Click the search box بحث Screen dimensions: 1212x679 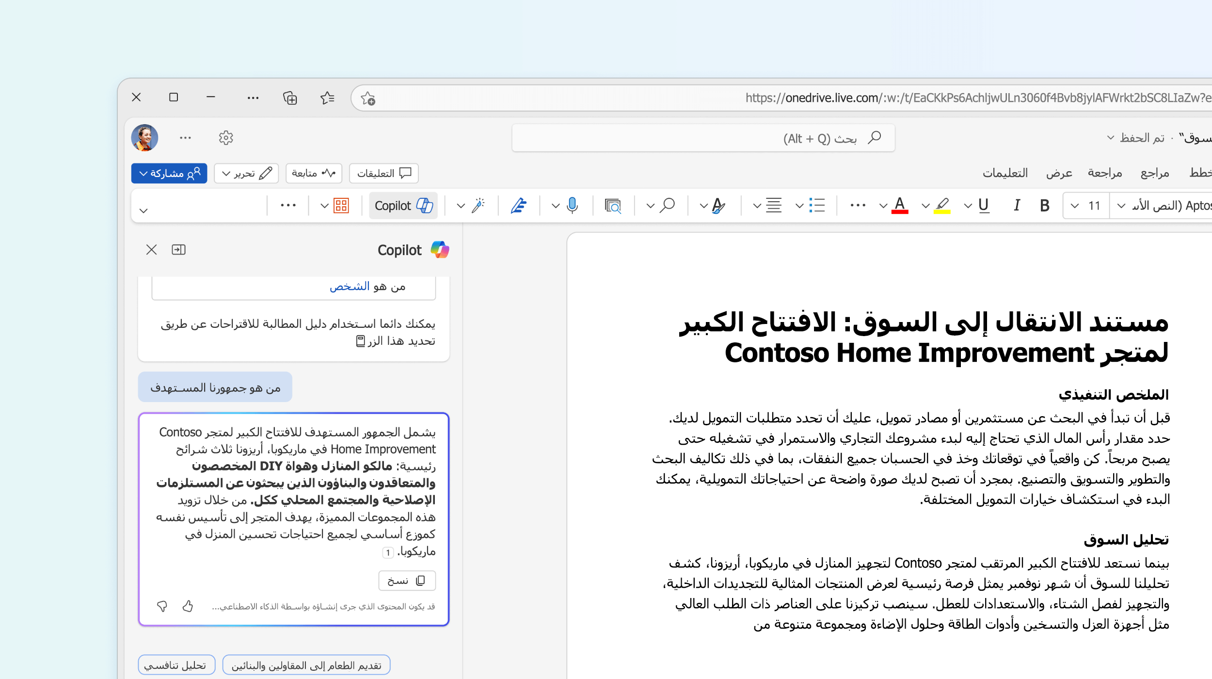click(x=703, y=138)
